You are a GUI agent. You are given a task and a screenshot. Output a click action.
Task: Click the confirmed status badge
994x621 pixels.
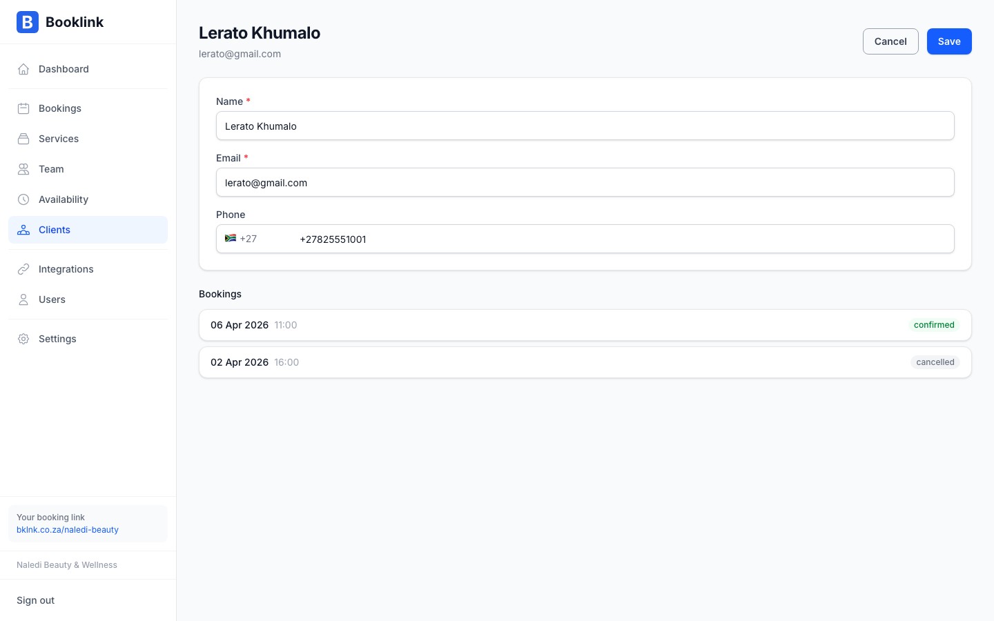[x=934, y=325]
